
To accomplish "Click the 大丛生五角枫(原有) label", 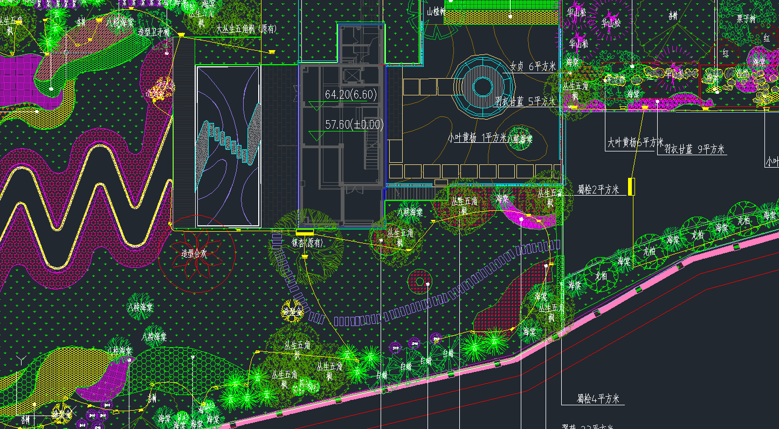I will click(246, 28).
